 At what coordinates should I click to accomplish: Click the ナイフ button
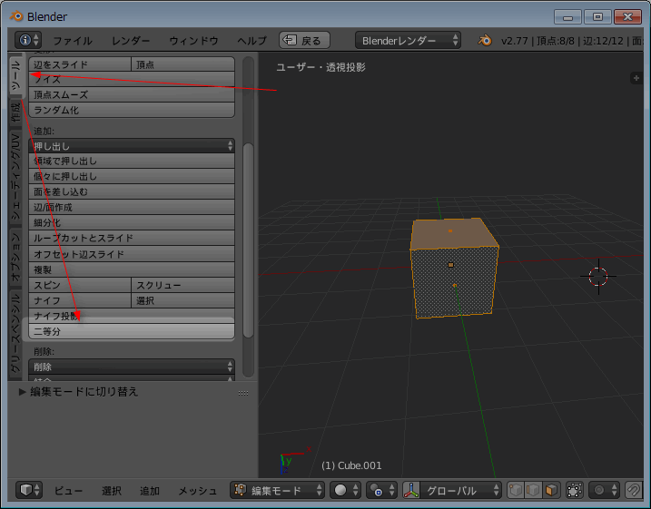(80, 300)
